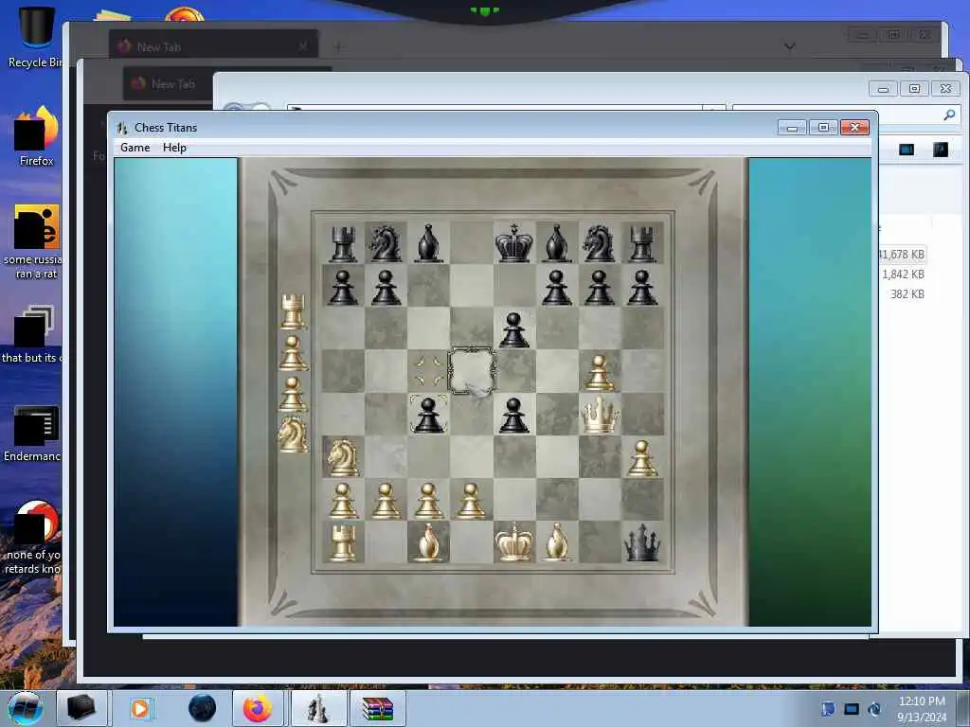Select the white pawn on the right edge
970x727 pixels.
[x=642, y=458]
